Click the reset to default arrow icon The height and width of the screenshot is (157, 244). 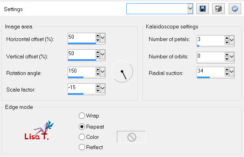[235, 9]
